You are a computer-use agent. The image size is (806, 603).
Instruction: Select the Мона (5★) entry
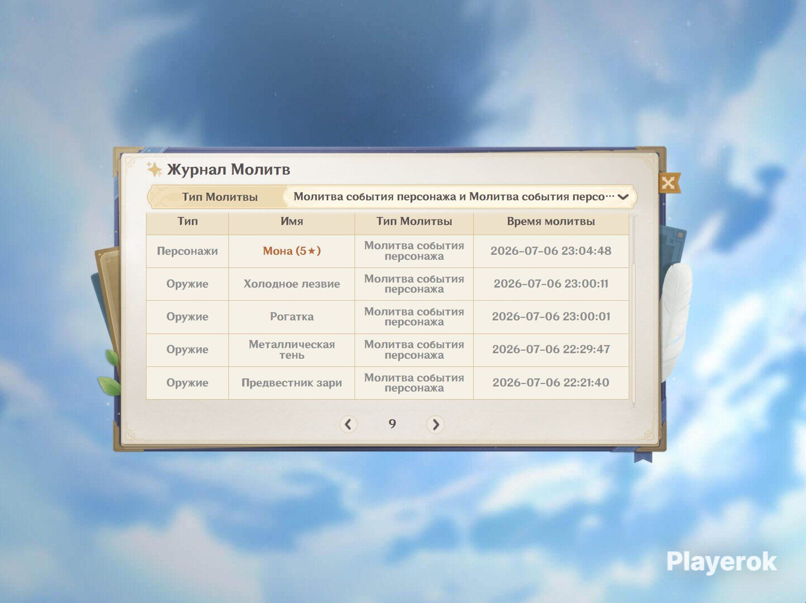coord(291,251)
